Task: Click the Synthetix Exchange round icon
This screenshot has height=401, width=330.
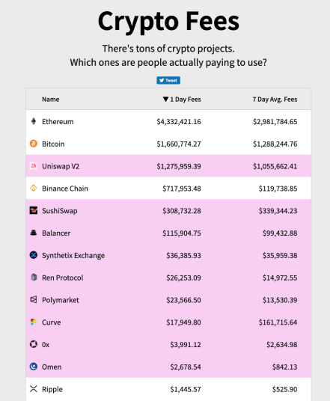Action: pyautogui.click(x=34, y=255)
